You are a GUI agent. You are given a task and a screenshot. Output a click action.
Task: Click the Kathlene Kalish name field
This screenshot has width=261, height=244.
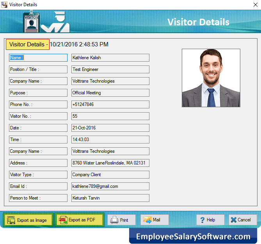coord(110,58)
